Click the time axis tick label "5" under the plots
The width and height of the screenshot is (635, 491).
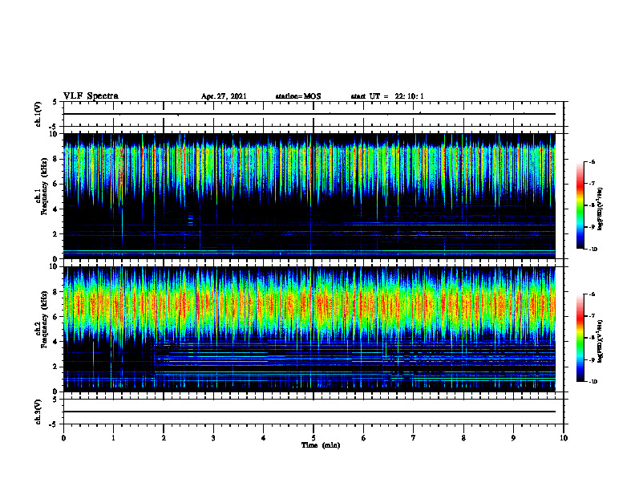pyautogui.click(x=313, y=438)
